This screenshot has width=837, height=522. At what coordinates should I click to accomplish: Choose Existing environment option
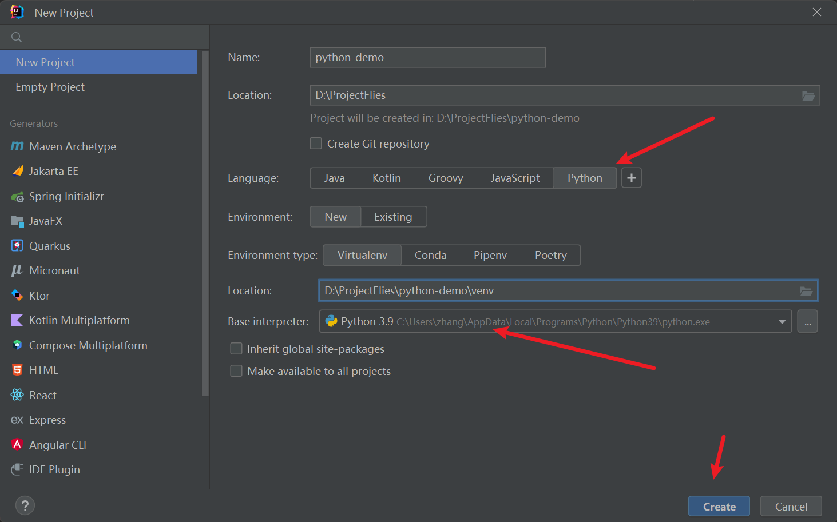coord(393,217)
